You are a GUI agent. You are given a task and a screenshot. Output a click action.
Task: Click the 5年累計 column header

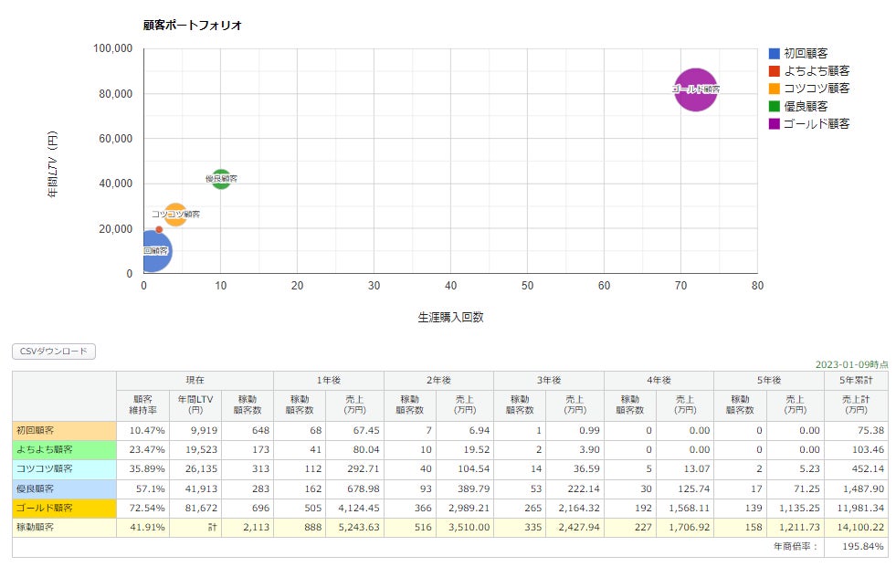pyautogui.click(x=856, y=381)
